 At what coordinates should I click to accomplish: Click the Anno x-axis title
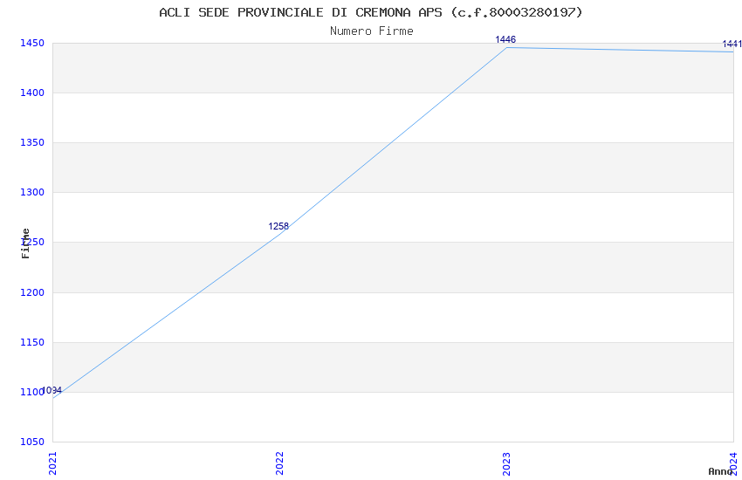pyautogui.click(x=720, y=471)
